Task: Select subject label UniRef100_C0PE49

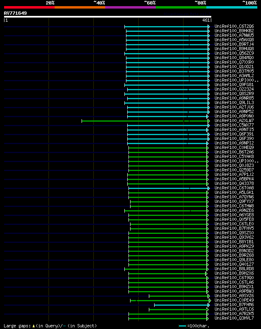Action: (234, 300)
